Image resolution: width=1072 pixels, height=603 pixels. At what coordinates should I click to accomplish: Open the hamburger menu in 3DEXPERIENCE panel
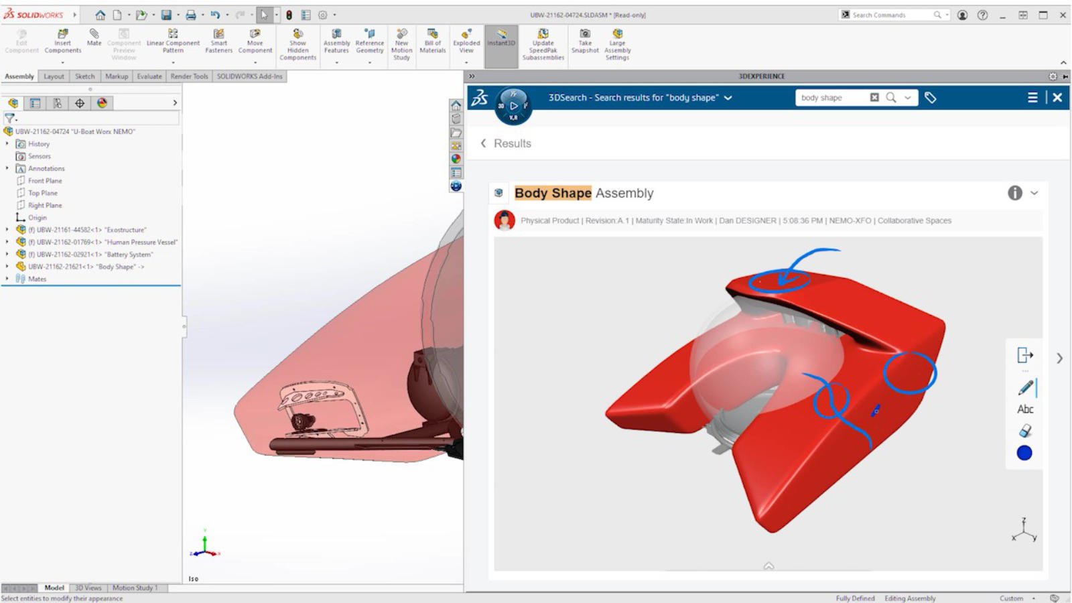tap(1032, 97)
